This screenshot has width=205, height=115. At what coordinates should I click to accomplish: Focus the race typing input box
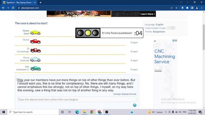tap(77, 99)
